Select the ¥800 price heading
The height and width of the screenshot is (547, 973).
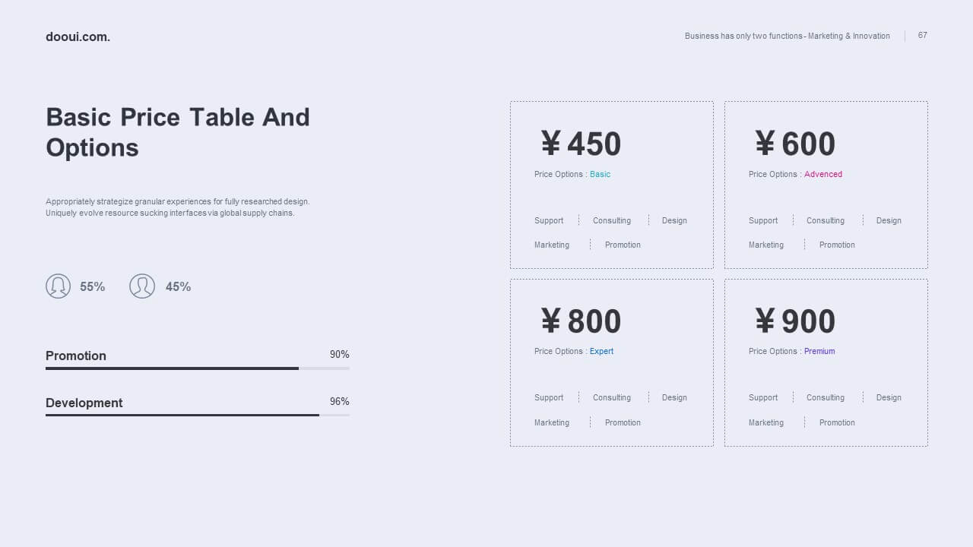581,321
